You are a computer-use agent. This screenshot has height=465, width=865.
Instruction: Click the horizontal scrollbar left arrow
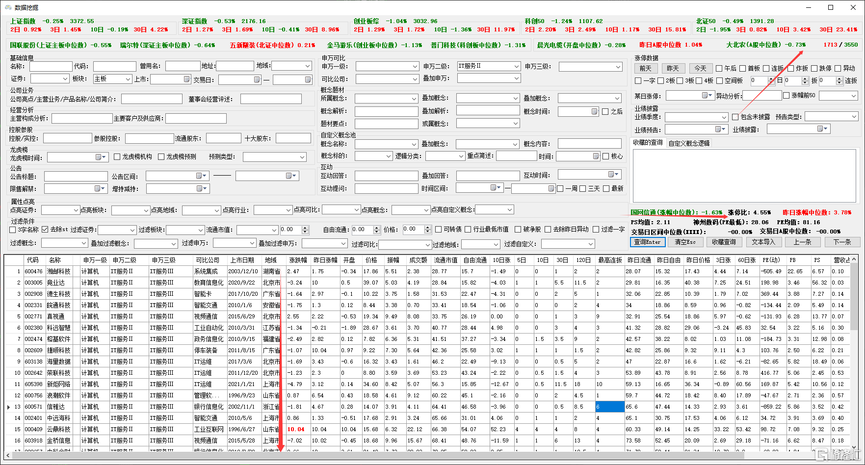pyautogui.click(x=7, y=456)
